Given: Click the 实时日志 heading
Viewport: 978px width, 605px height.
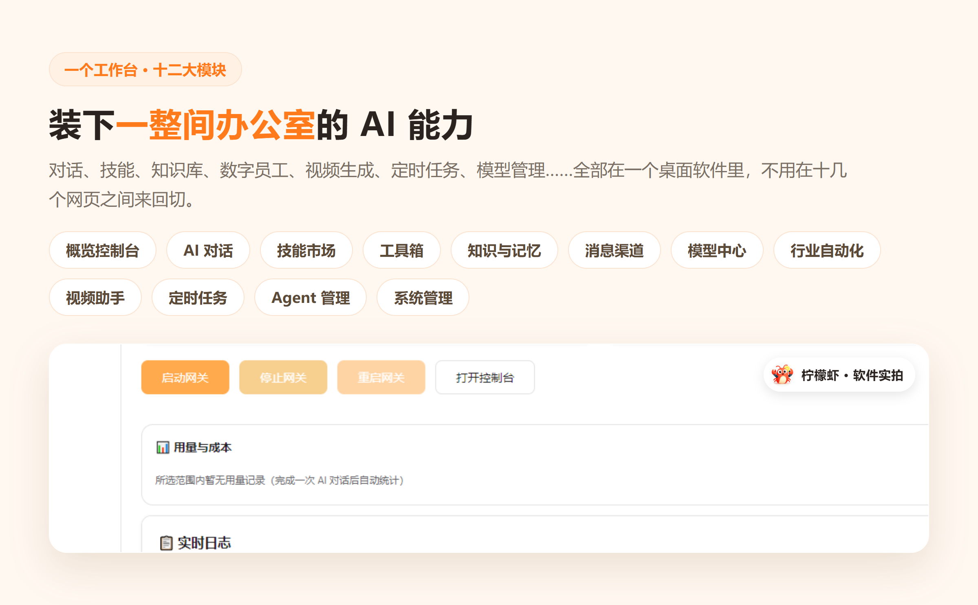Looking at the screenshot, I should point(204,543).
